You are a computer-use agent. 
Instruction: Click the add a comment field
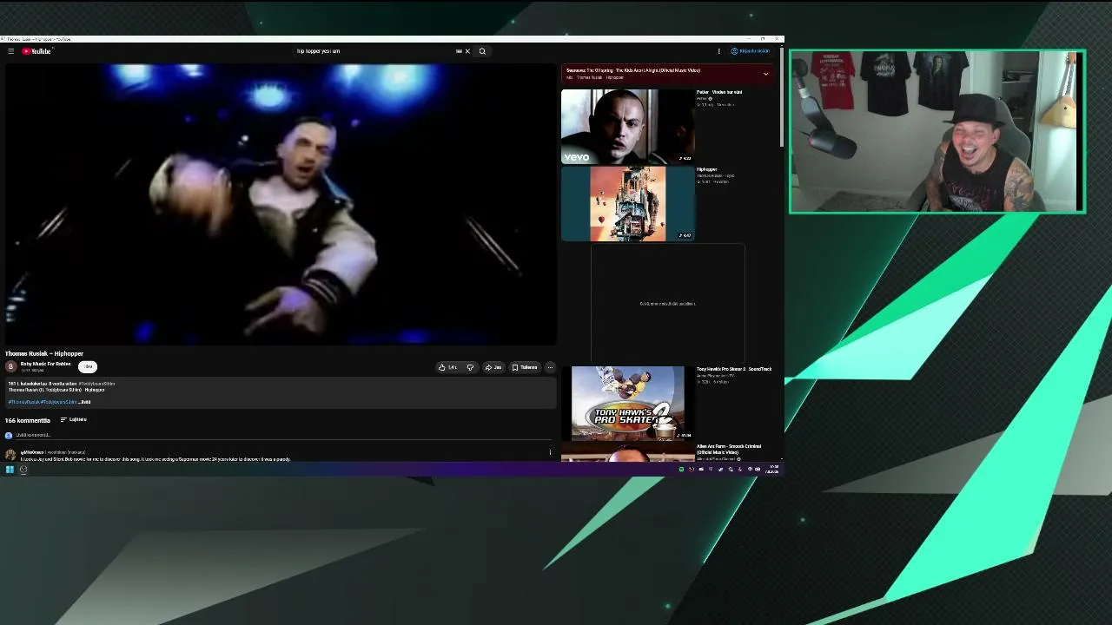pos(282,435)
